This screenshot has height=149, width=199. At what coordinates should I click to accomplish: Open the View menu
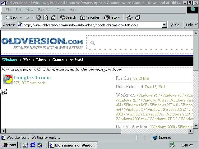coord(30,10)
